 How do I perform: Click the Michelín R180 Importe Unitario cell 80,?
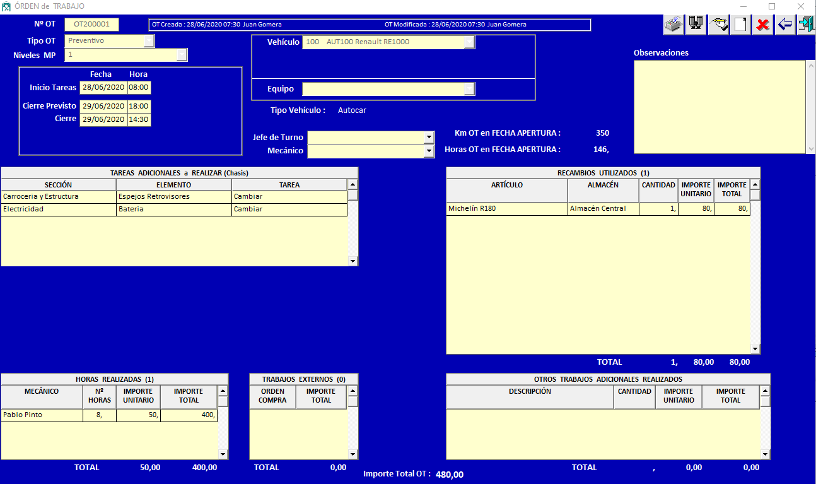coord(696,209)
